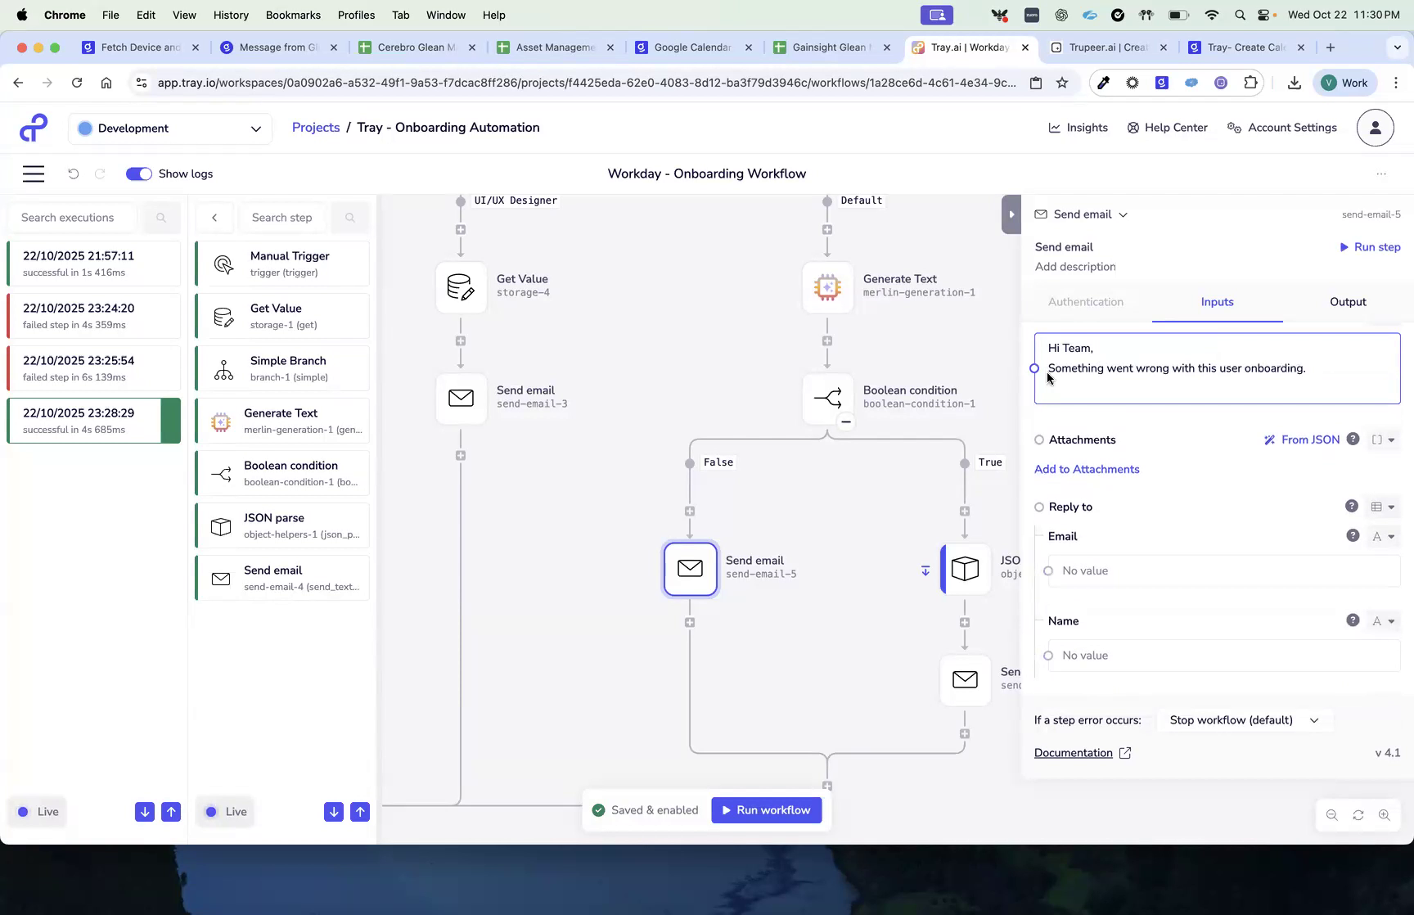Click the Run workflow button
This screenshot has width=1414, height=915.
click(766, 809)
